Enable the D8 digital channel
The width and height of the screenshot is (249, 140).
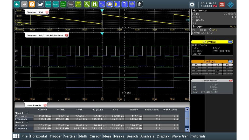197,71
